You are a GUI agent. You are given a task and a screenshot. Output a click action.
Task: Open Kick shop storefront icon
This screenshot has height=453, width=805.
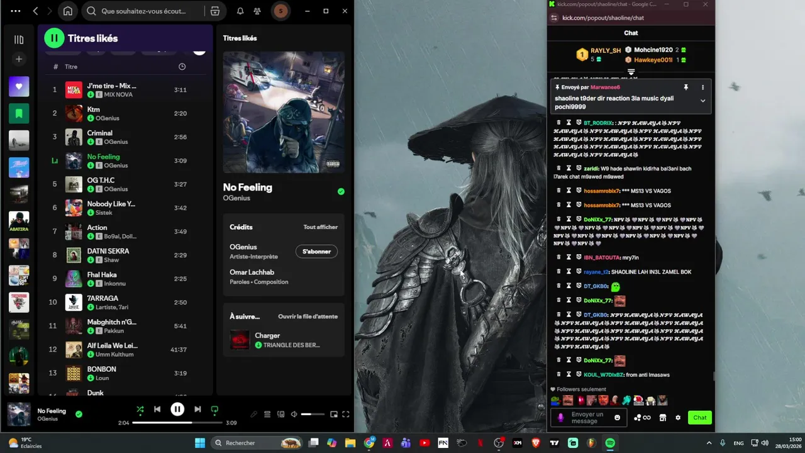(x=662, y=418)
